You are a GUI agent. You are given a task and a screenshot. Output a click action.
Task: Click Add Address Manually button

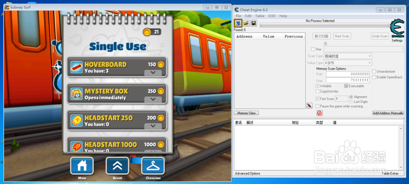(x=388, y=113)
